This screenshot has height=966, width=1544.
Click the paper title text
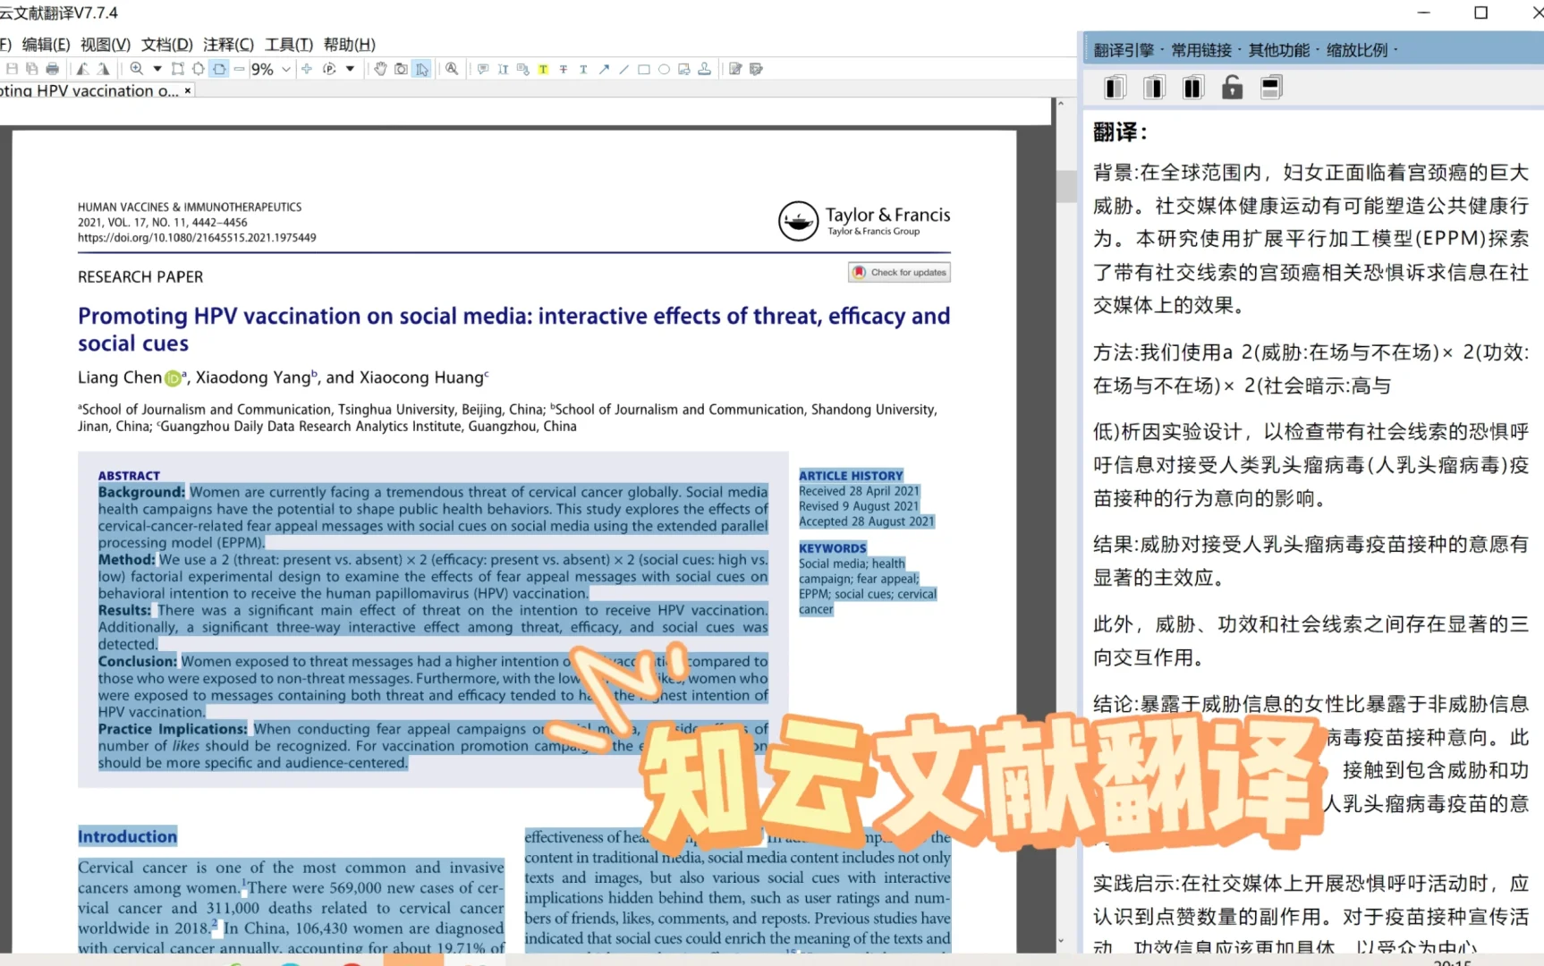(513, 329)
